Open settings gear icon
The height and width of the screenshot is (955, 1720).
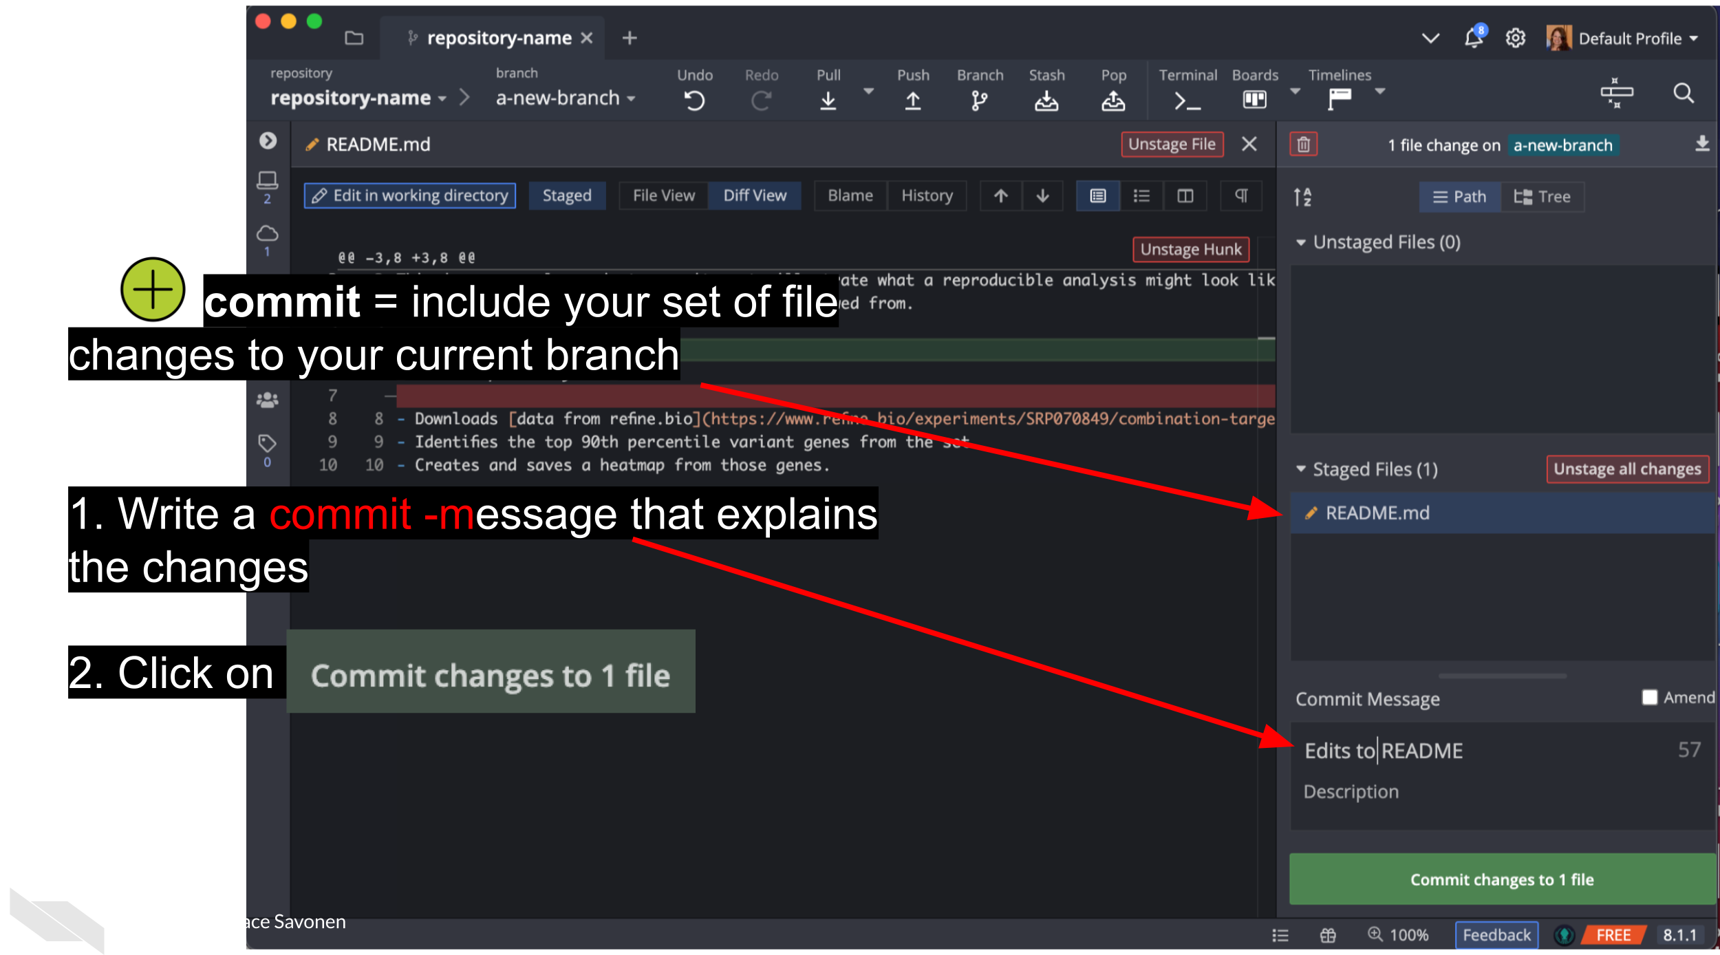click(x=1516, y=38)
